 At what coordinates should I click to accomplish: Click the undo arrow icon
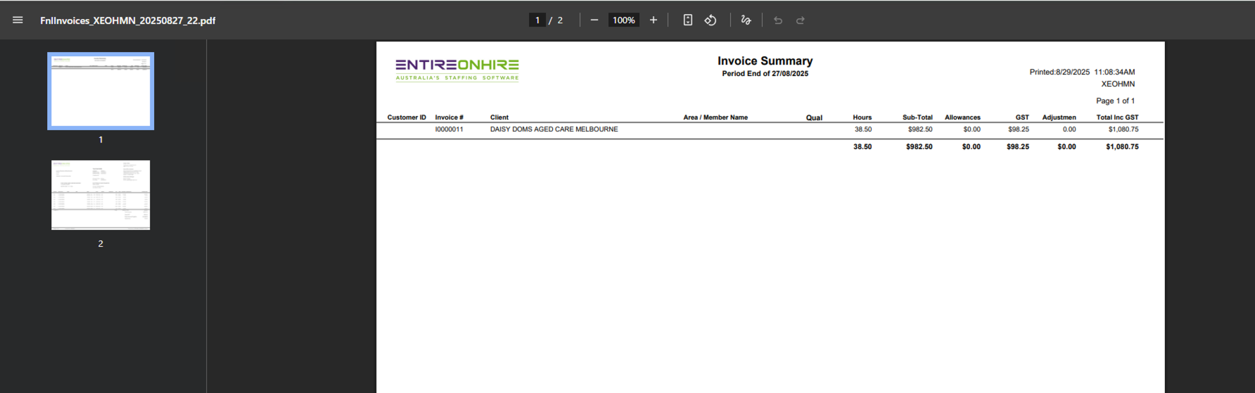click(x=777, y=20)
